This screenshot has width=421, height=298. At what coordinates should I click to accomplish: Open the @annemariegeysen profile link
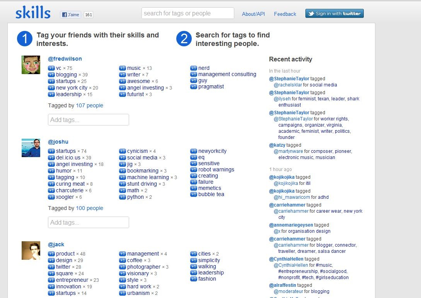click(x=291, y=225)
